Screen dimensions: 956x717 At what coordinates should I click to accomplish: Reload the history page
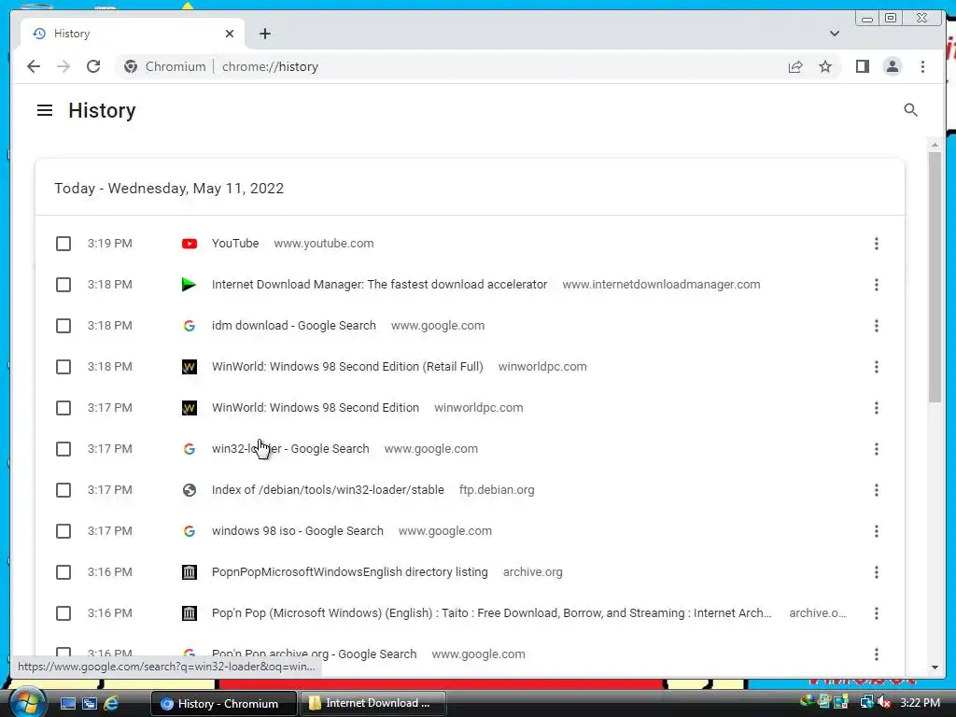click(93, 66)
